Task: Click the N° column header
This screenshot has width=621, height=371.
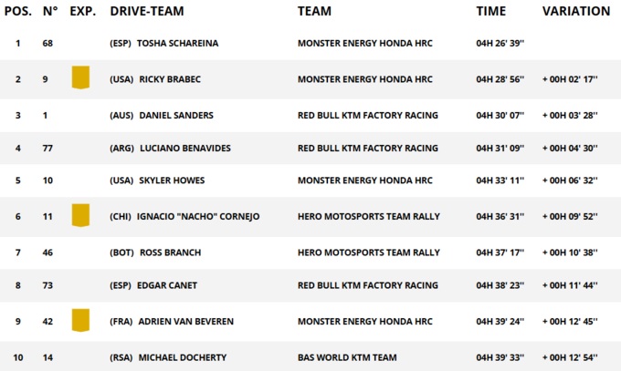Action: tap(50, 12)
